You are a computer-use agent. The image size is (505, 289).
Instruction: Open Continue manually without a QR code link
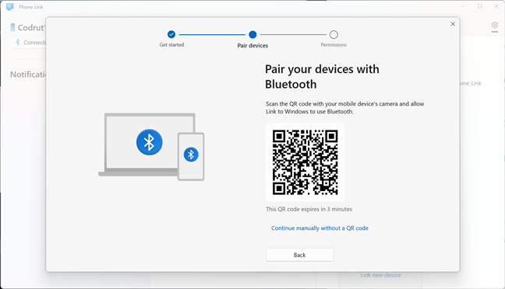[x=320, y=228]
